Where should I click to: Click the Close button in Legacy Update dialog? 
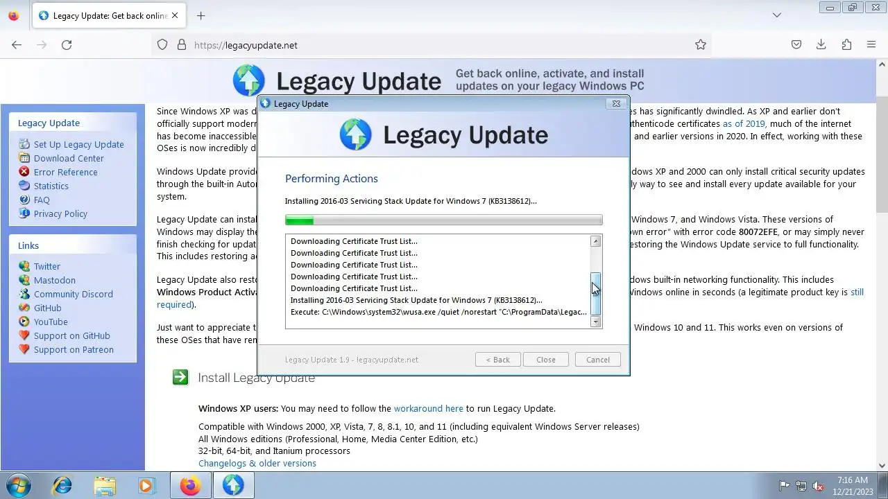pyautogui.click(x=546, y=360)
